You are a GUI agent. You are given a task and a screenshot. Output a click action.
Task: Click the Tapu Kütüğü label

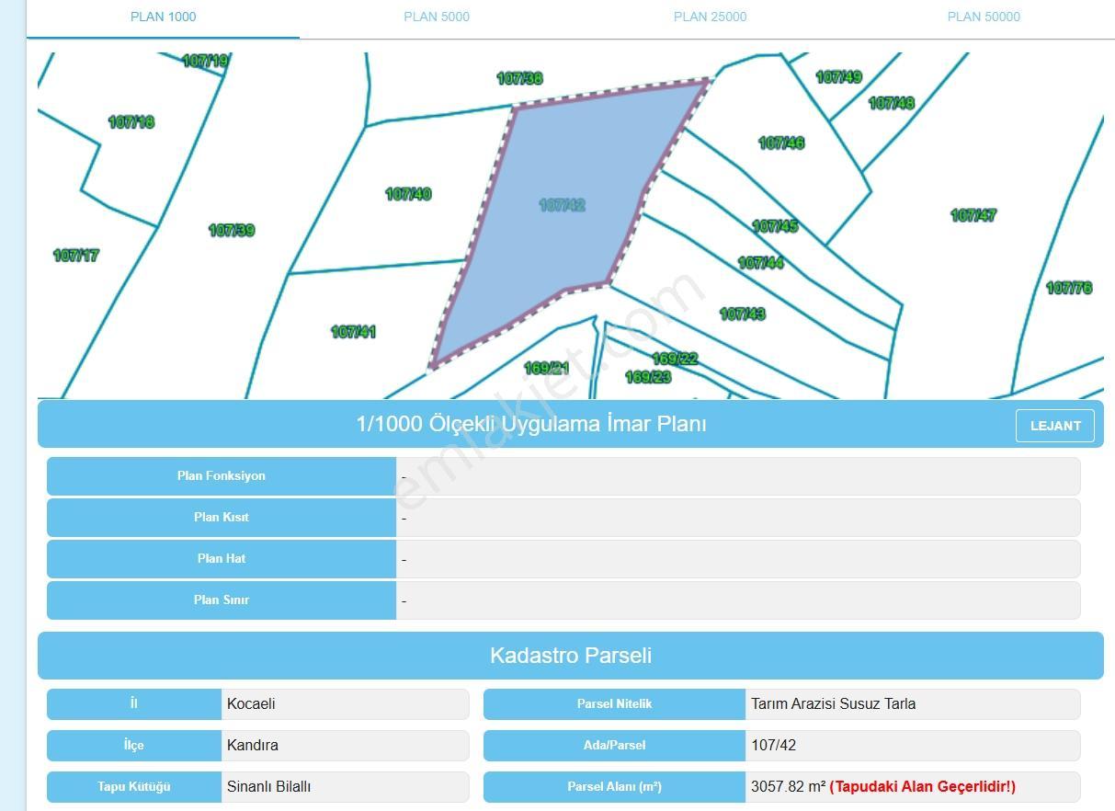[x=134, y=787]
